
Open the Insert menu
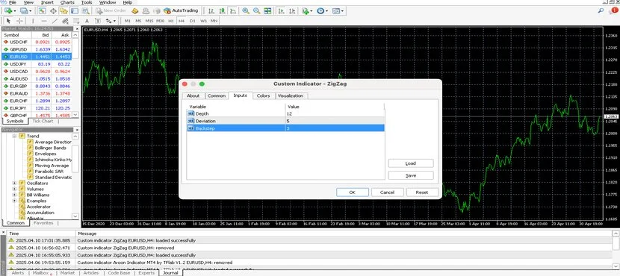47,2
